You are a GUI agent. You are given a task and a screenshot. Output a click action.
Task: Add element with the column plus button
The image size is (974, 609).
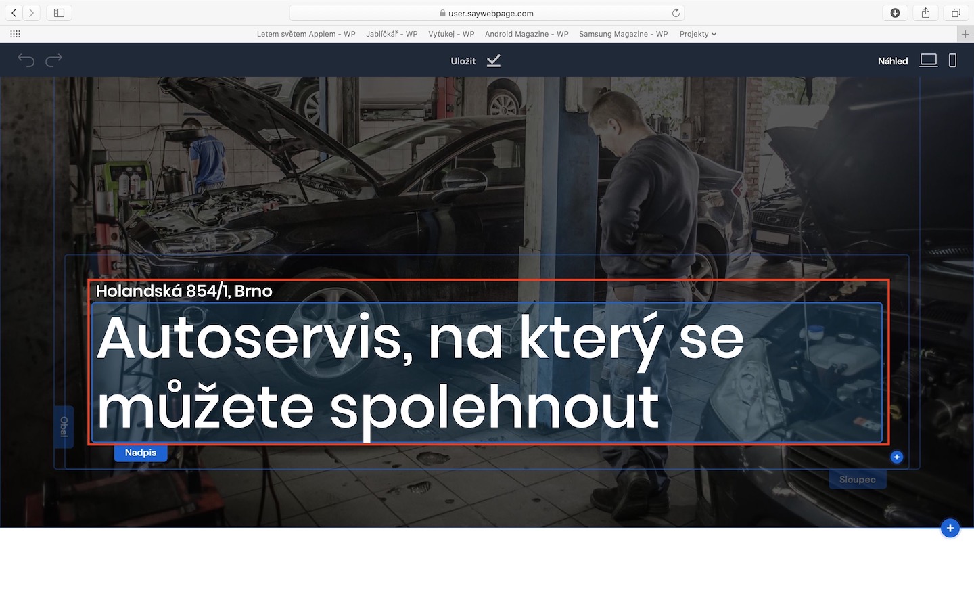[897, 457]
